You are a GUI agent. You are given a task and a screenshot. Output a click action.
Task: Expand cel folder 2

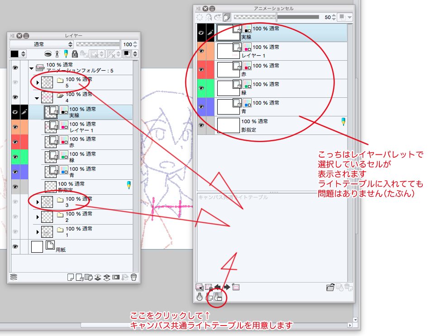[x=38, y=217]
